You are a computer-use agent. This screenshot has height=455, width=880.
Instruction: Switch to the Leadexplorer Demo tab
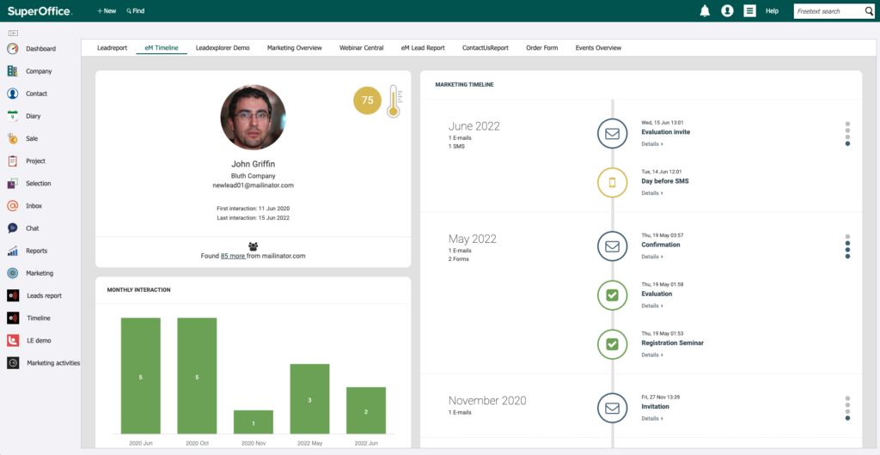(x=223, y=47)
